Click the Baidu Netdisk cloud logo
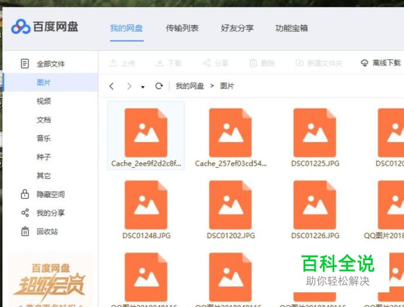Image resolution: width=404 pixels, height=307 pixels. (21, 26)
